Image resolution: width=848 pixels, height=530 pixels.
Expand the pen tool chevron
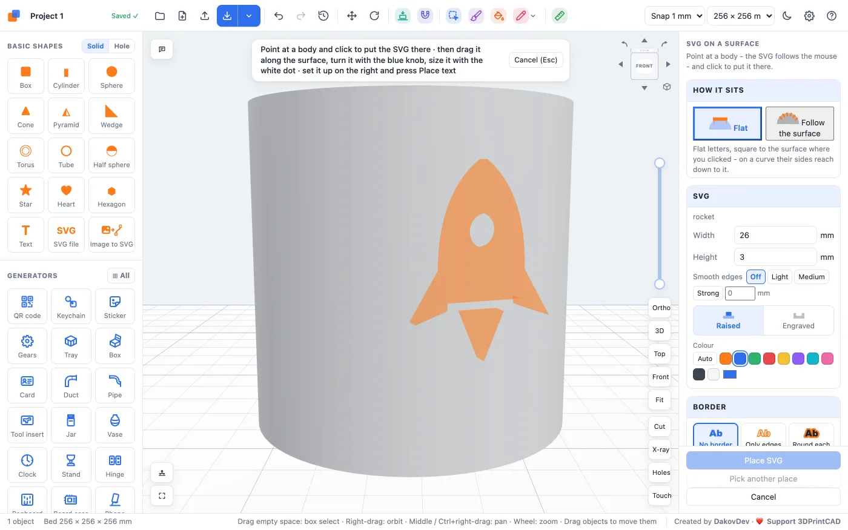tap(533, 16)
